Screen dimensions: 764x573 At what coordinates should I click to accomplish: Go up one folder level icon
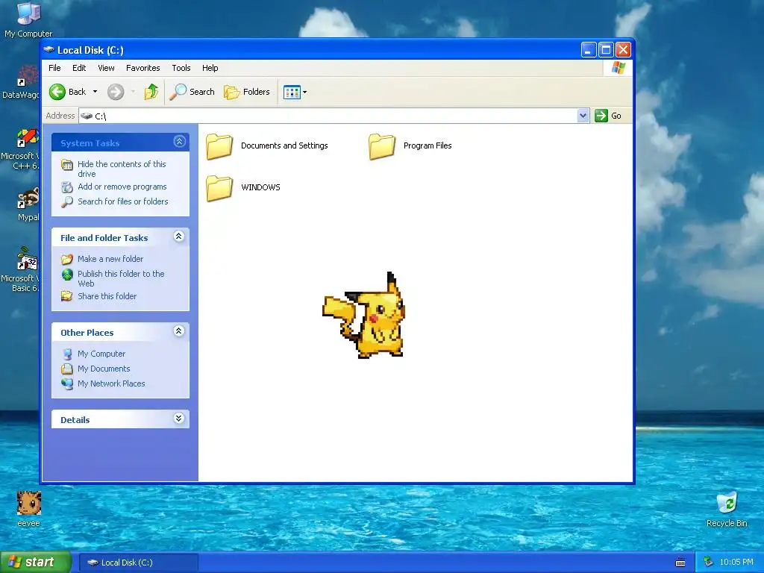point(151,92)
